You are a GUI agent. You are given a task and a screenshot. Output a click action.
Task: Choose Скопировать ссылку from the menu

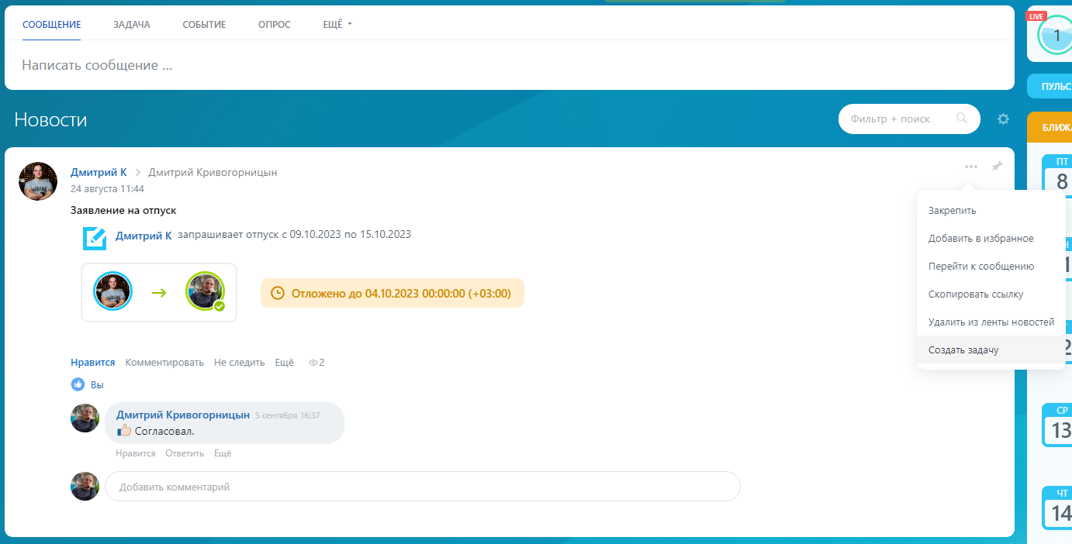click(991, 294)
